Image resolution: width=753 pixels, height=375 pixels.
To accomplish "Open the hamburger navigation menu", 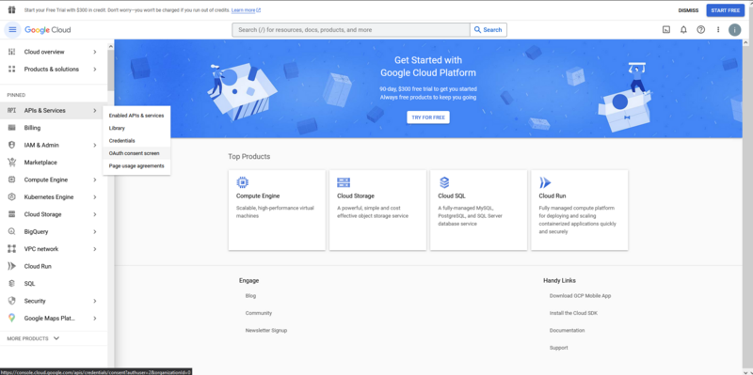I will 12,30.
